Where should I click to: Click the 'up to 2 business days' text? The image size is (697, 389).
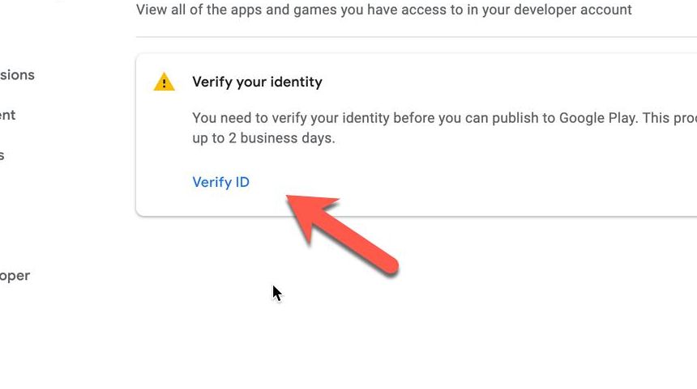[x=263, y=138]
